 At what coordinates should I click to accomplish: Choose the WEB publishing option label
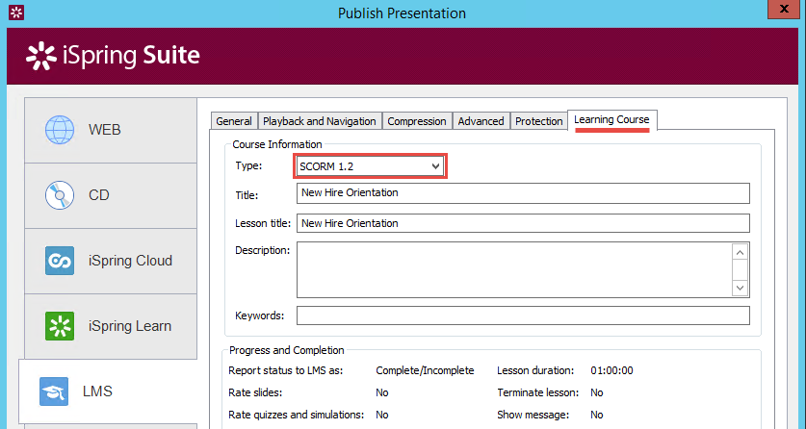pyautogui.click(x=105, y=130)
